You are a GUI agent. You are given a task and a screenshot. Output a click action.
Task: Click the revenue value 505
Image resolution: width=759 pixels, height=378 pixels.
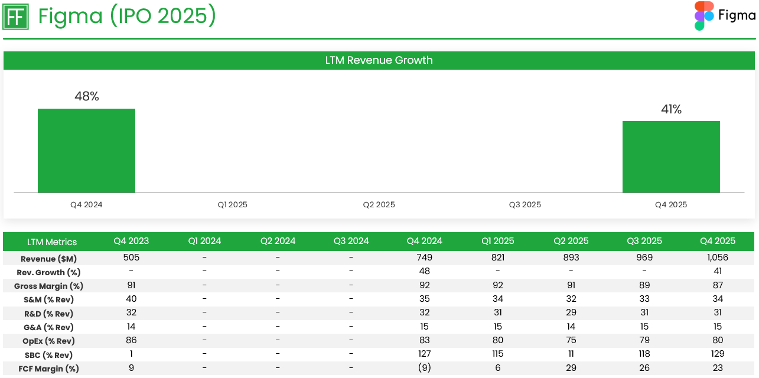[131, 258]
